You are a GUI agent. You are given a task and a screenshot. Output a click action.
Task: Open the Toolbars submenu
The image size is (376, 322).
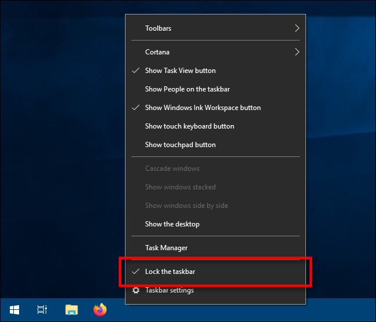tap(158, 28)
